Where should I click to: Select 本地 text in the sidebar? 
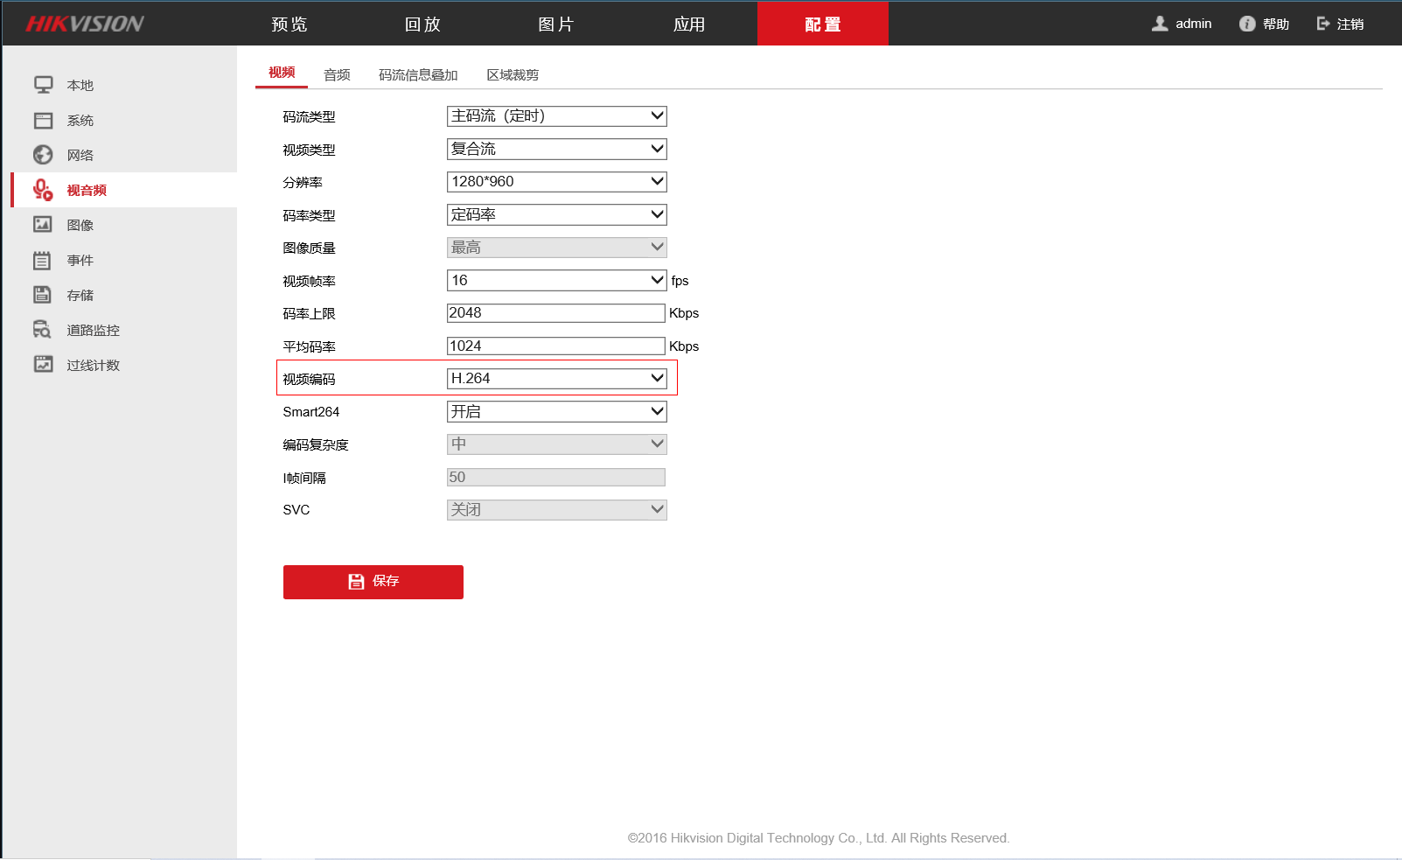(x=80, y=86)
